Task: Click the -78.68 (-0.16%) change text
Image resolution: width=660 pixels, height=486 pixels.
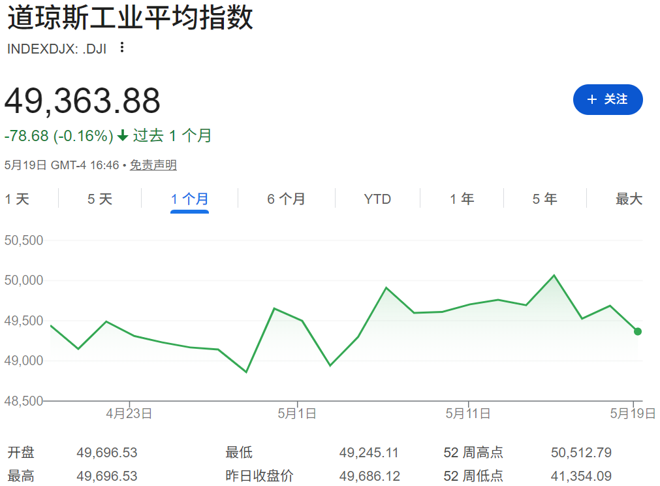Action: pyautogui.click(x=59, y=136)
